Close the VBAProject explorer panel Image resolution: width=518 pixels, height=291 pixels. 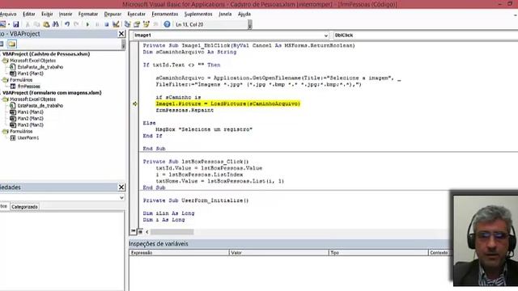(x=121, y=34)
